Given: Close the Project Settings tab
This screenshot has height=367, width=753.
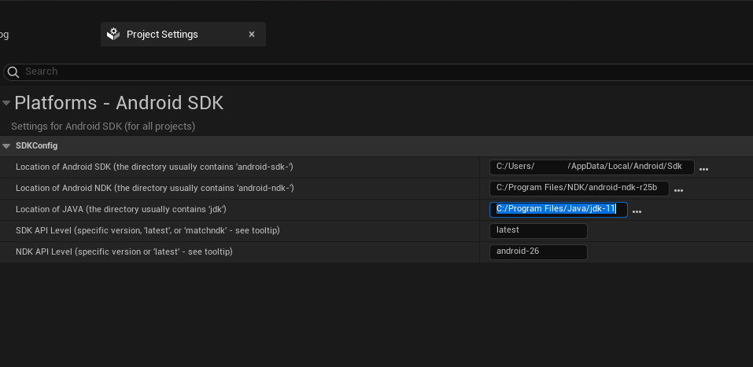Looking at the screenshot, I should click(x=252, y=35).
